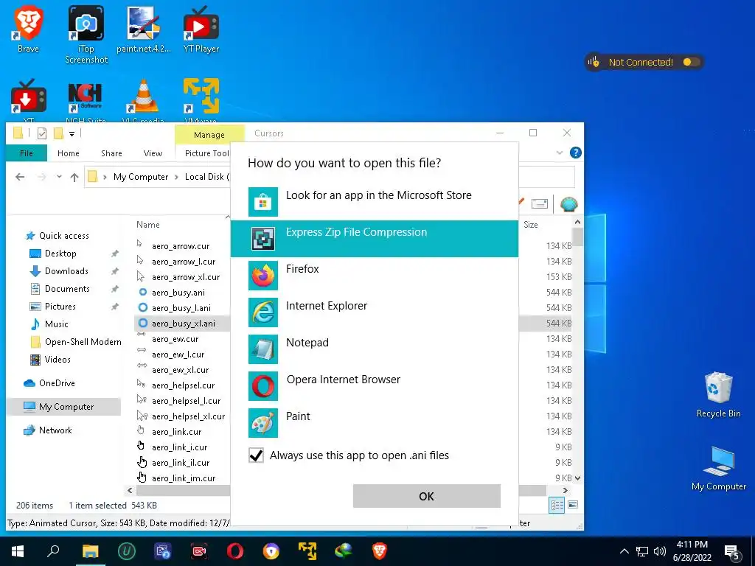Sort the file list by Name column
Screen dimensions: 755x566
pos(147,225)
